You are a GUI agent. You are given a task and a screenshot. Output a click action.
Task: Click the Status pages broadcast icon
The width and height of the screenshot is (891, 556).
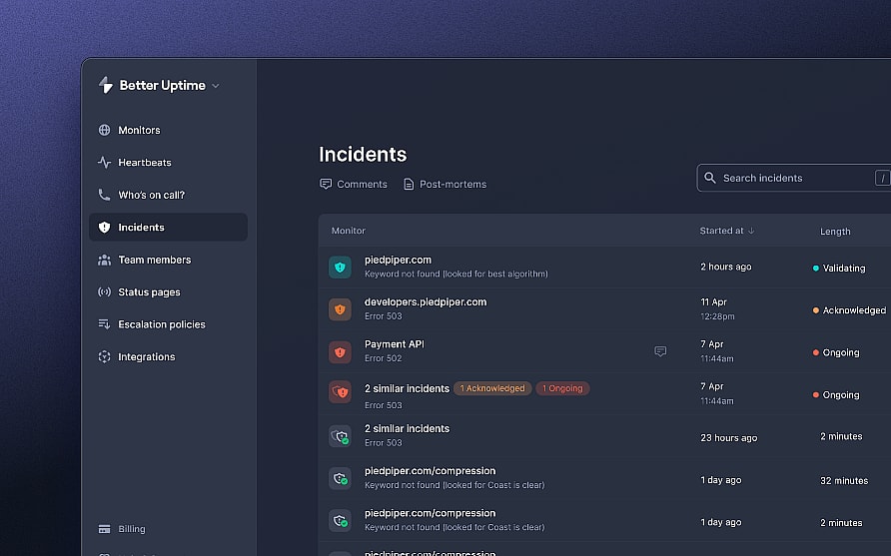coord(104,291)
